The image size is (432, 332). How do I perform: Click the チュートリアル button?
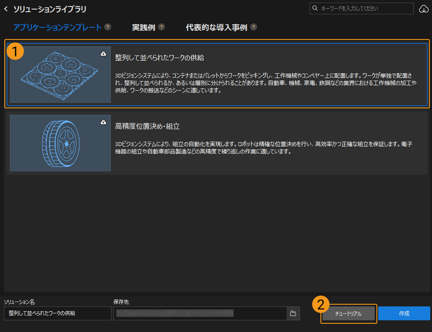349,313
